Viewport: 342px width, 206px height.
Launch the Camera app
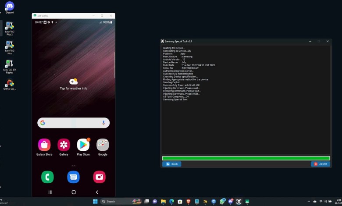tap(100, 177)
